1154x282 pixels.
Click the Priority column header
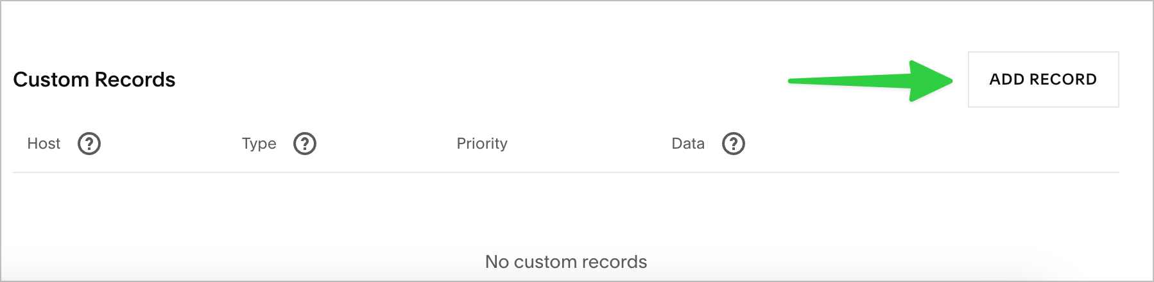pos(482,144)
